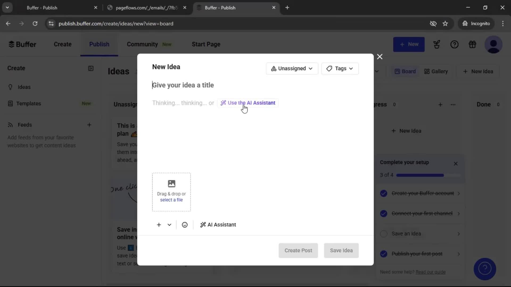Switch to Board view
Screen dimensions: 511x287
point(405,71)
